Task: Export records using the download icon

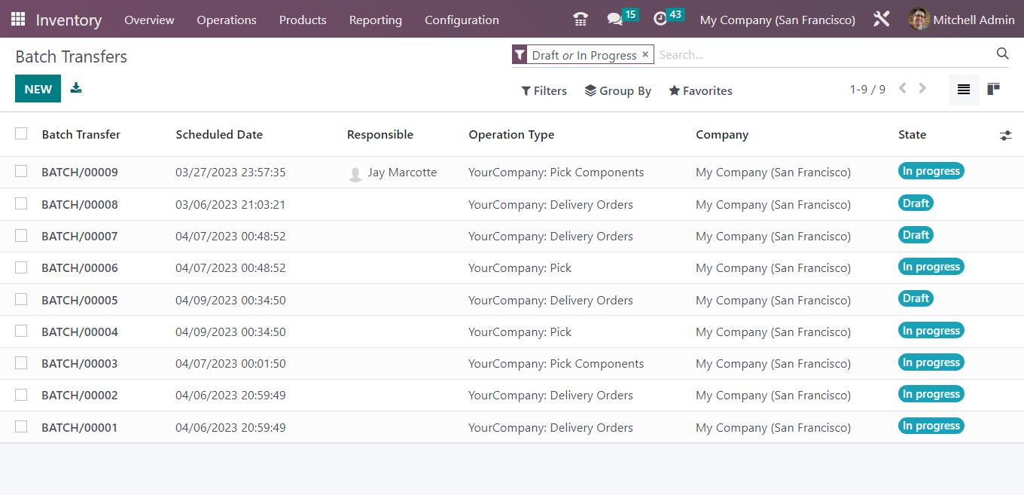Action: [x=75, y=88]
